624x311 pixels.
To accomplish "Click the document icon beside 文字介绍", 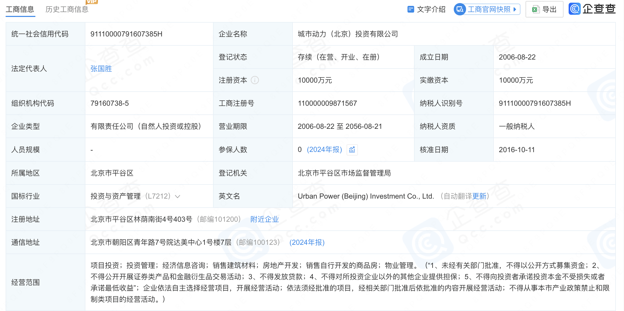I will click(x=411, y=9).
